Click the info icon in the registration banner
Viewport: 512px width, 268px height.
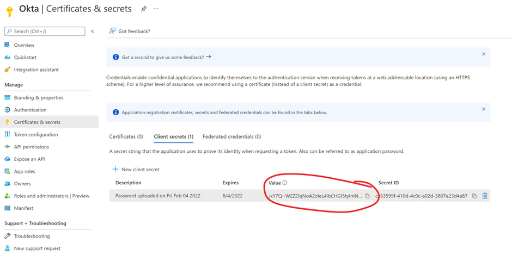pos(115,112)
